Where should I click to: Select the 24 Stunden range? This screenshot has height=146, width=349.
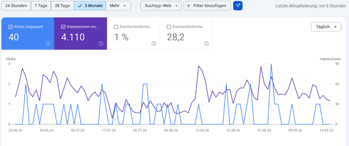click(16, 6)
